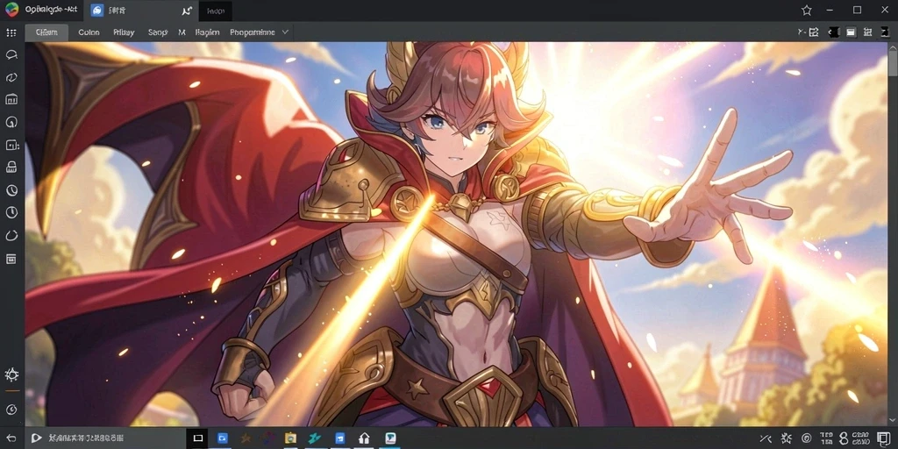Open the gear settings icon in left sidebar
This screenshot has height=449, width=898.
point(11,375)
